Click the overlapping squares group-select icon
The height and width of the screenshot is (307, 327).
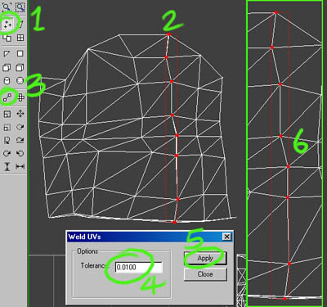[7, 38]
